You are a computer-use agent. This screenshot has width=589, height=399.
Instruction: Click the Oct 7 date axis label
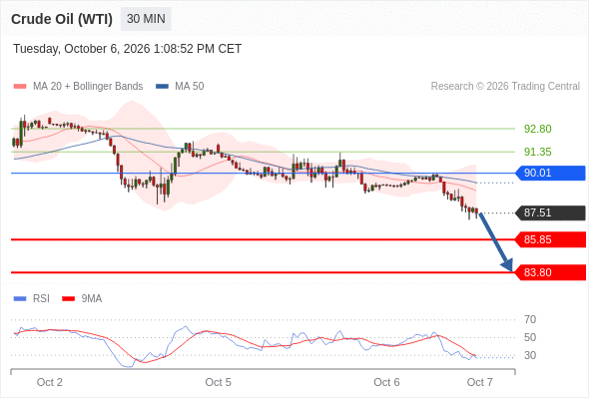[480, 382]
